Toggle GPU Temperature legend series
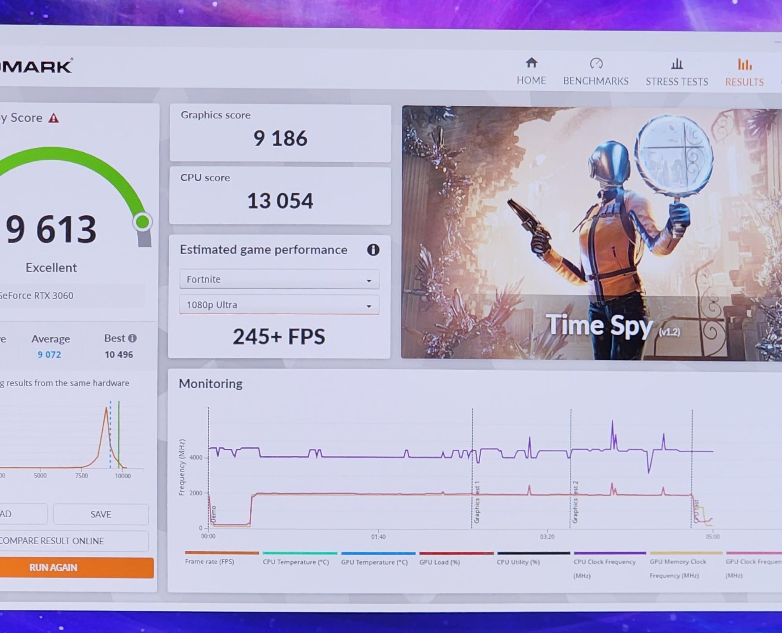The image size is (782, 633). (378, 559)
